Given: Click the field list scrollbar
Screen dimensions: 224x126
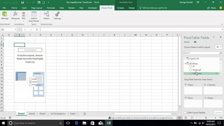Looking at the screenshot, I should click(221, 62).
